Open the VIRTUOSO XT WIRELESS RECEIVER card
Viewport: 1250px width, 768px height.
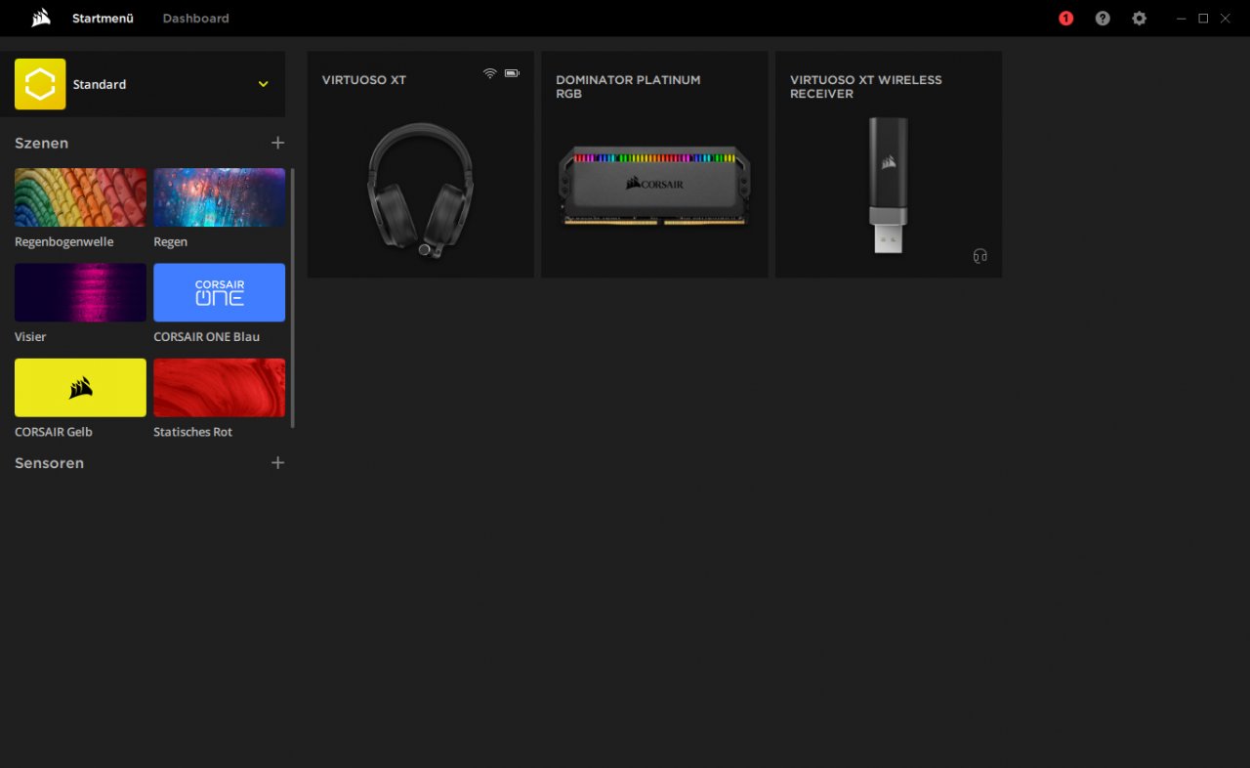point(889,164)
